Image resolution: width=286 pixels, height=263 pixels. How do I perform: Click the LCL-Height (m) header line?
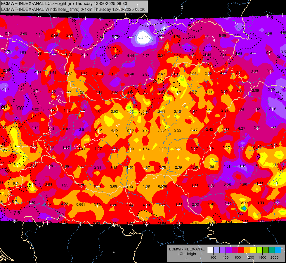click(x=64, y=4)
